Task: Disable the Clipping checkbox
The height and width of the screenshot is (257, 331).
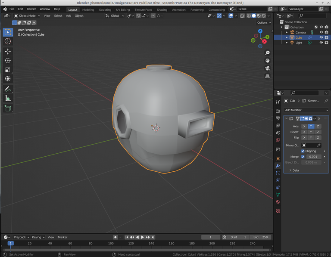Action: pyautogui.click(x=303, y=151)
